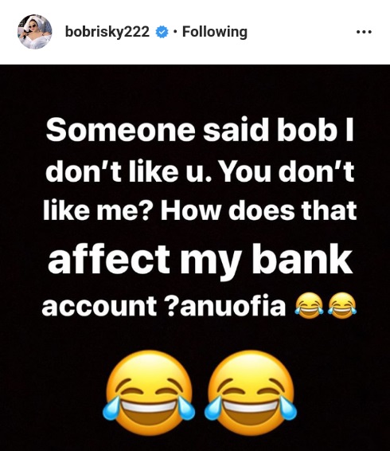Click the line "don't like u. You don't"
The width and height of the screenshot is (390, 451).
200,171
